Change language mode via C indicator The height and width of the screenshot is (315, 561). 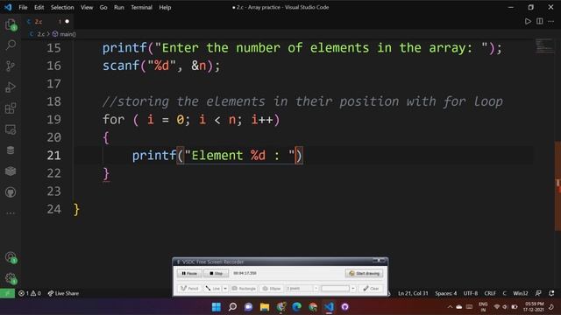tap(505, 293)
